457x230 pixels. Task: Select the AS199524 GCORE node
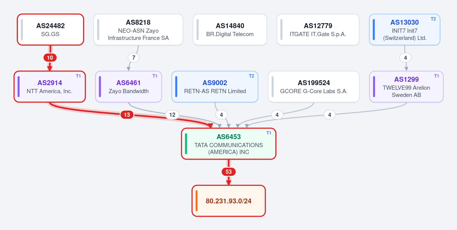[x=314, y=87]
